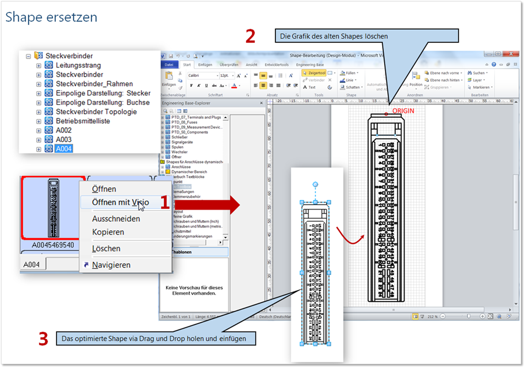Viewport: 525px width, 368px height.
Task: Collapse the Steckverbinder root node
Action: pyautogui.click(x=28, y=56)
